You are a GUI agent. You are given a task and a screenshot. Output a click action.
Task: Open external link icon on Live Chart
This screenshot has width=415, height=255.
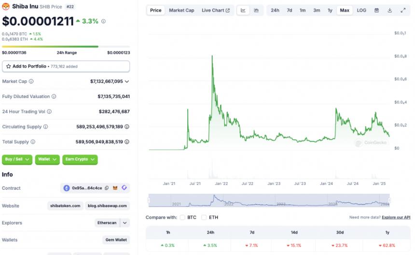(x=228, y=10)
